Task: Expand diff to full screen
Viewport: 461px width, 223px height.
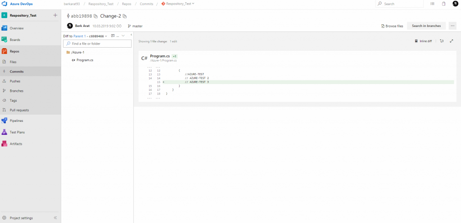Action: click(x=452, y=41)
